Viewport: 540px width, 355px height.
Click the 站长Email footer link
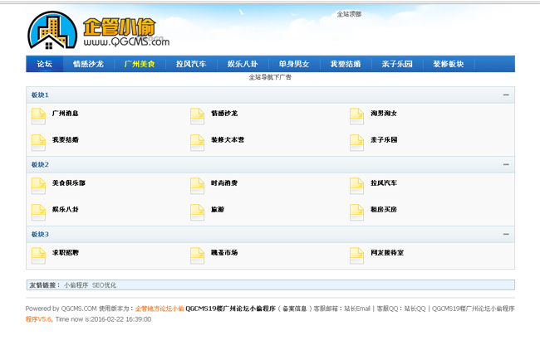click(x=357, y=309)
